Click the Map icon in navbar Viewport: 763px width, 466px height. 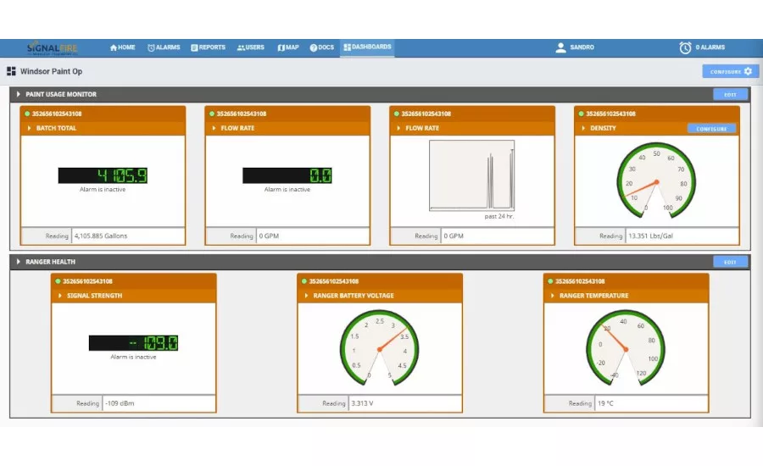[x=281, y=48]
